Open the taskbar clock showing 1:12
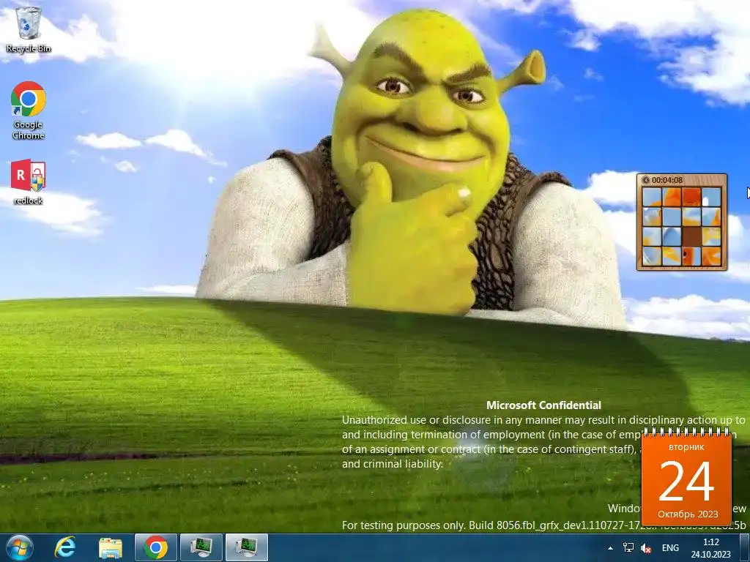The image size is (750, 562). [710, 548]
